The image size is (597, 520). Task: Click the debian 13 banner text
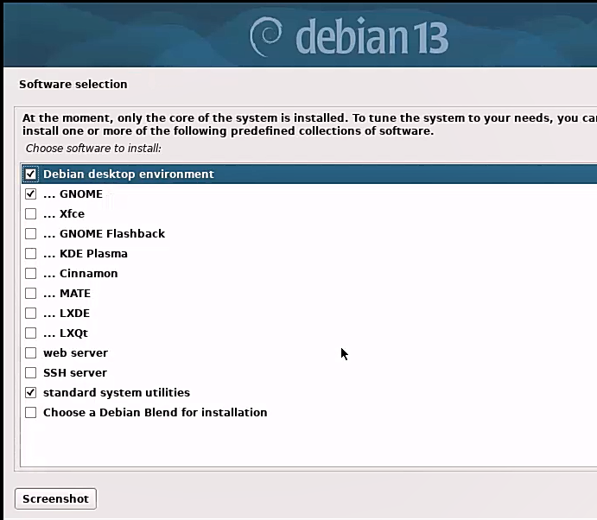click(x=372, y=38)
